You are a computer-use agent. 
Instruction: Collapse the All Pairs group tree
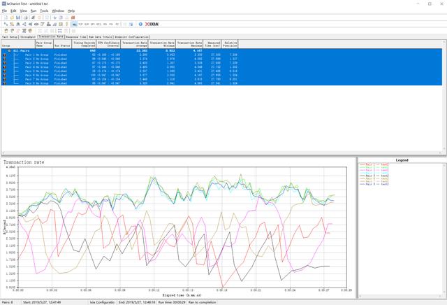tap(9, 50)
